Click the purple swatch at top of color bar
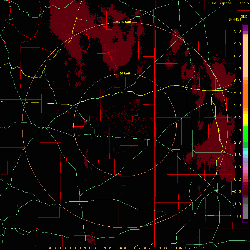Viewport: 250px width, 250px height. 245,28
